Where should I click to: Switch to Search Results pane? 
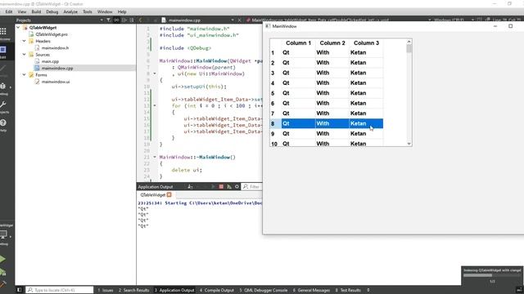[133, 290]
